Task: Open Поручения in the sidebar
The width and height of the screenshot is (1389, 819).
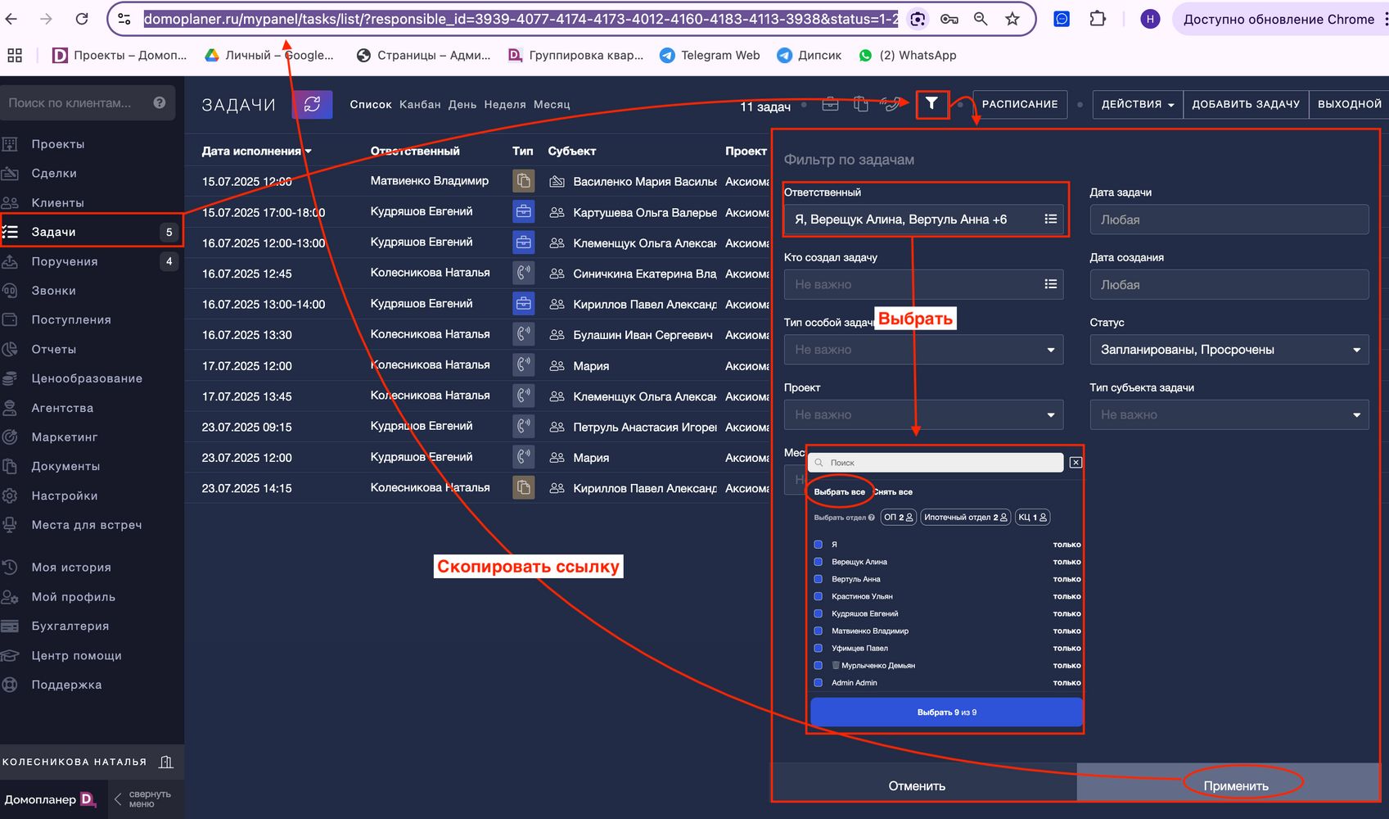Action: tap(65, 261)
